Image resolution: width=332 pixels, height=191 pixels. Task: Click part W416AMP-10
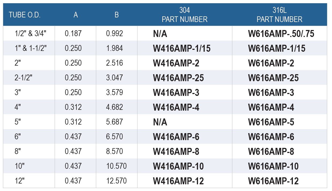tap(178, 166)
